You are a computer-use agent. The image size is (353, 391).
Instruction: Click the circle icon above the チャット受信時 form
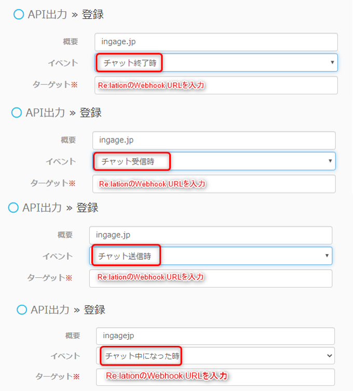coord(17,113)
